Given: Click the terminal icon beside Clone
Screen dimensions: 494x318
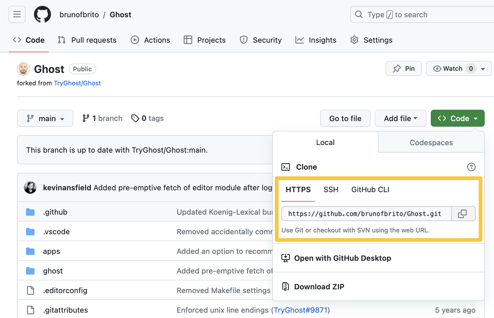Looking at the screenshot, I should [285, 167].
